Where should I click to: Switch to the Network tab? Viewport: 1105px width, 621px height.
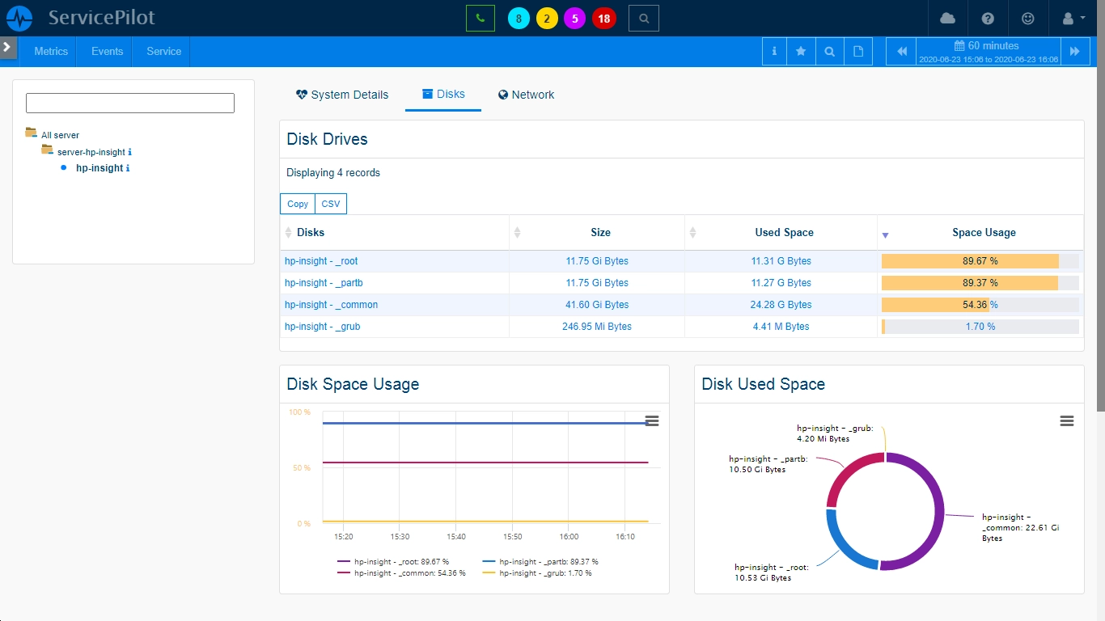click(x=527, y=95)
